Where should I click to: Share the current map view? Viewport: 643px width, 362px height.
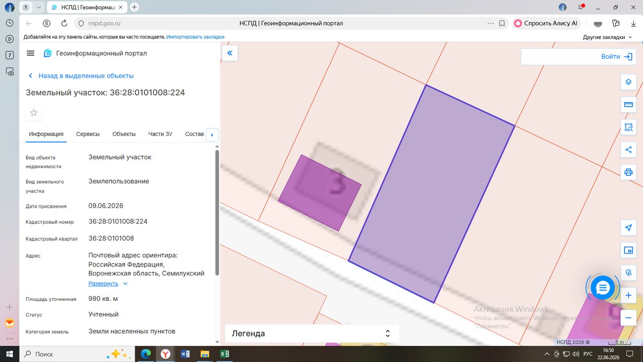pos(628,150)
